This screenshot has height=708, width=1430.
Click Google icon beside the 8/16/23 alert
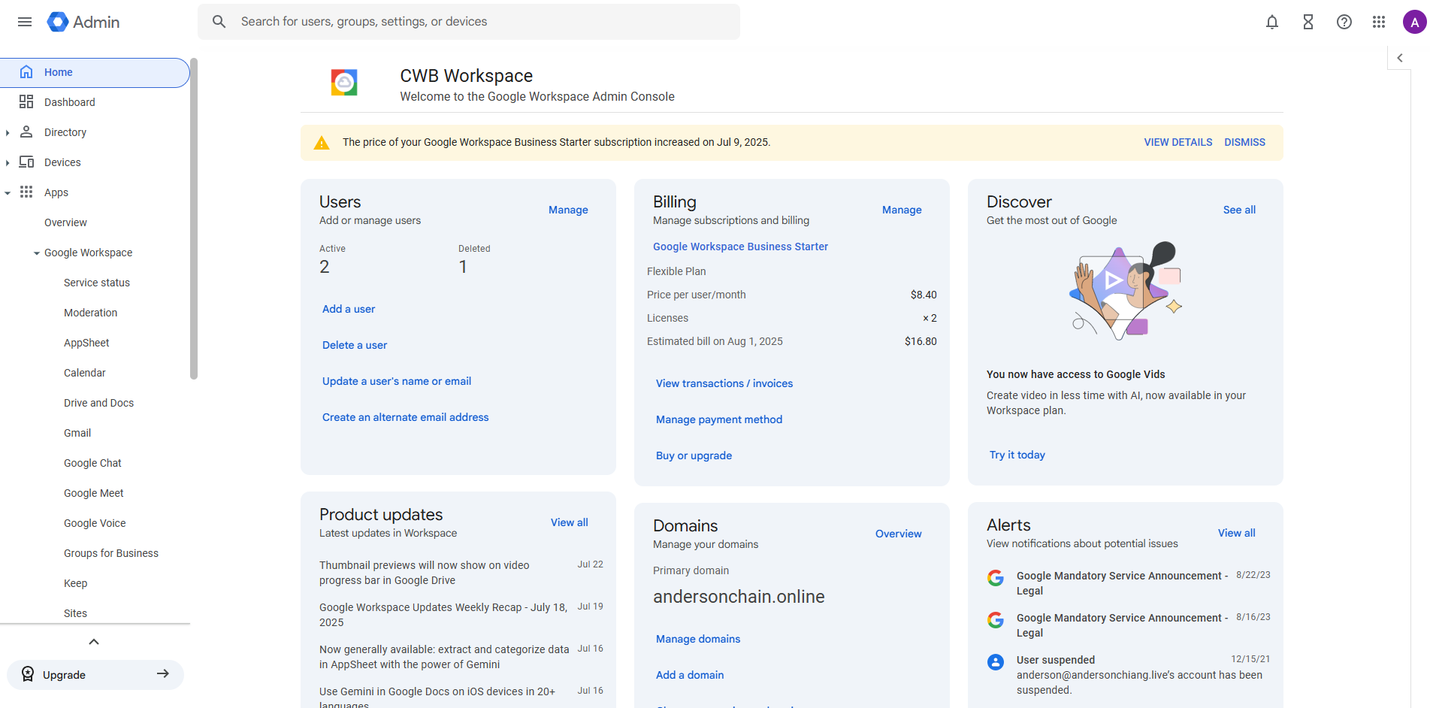pyautogui.click(x=996, y=620)
